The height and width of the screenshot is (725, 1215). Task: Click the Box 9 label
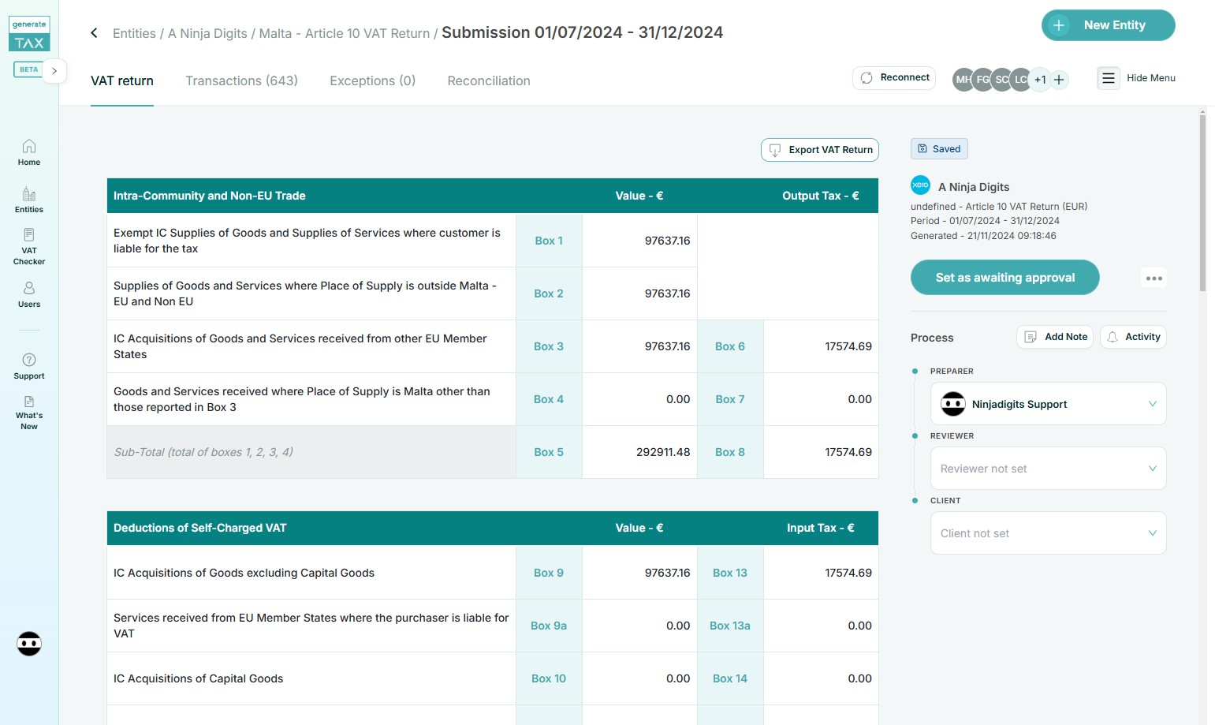(549, 573)
